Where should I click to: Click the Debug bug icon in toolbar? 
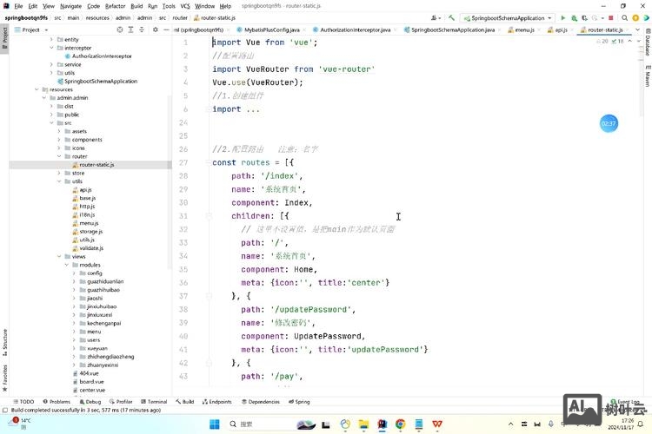574,17
